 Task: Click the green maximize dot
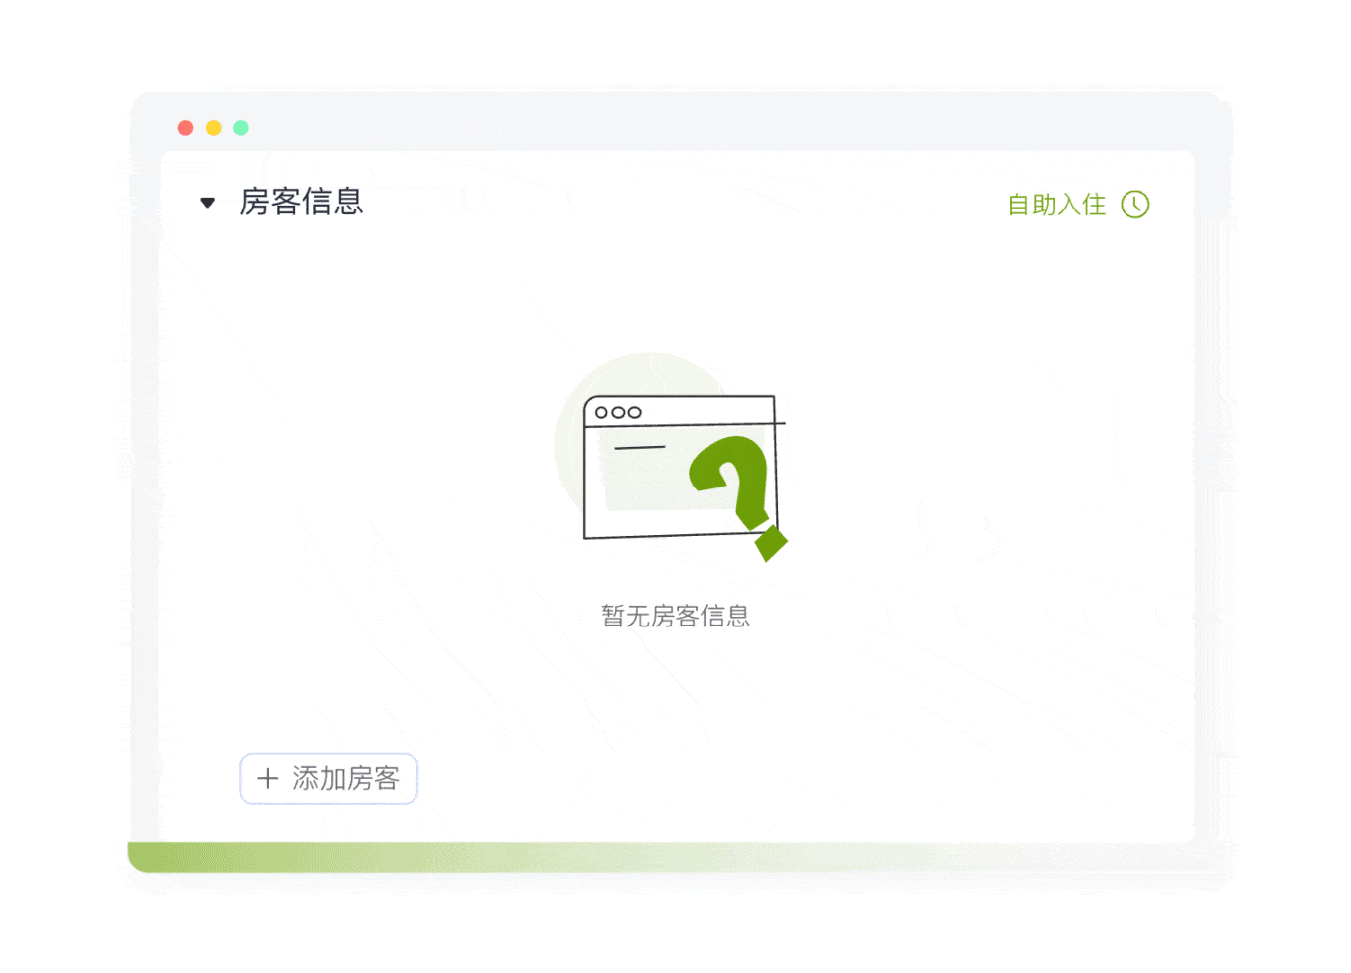tap(241, 128)
